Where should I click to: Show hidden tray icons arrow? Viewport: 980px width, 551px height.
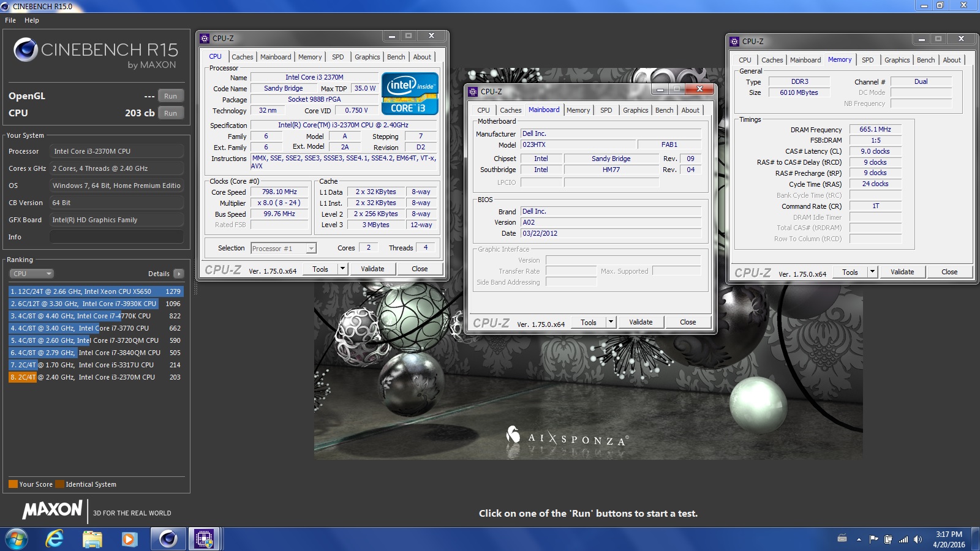coord(859,539)
